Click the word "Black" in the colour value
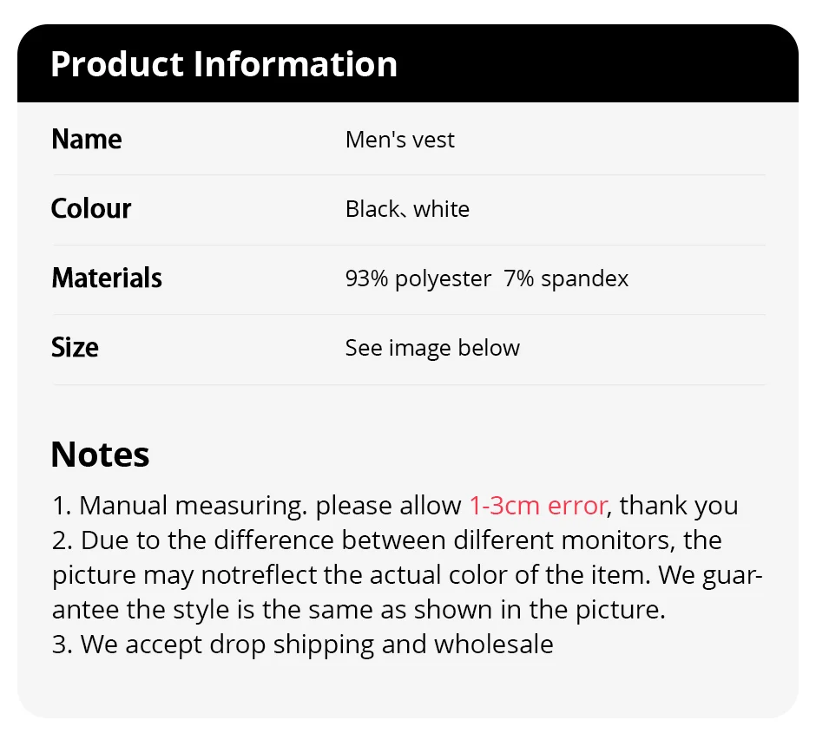The width and height of the screenshot is (816, 733). 371,209
